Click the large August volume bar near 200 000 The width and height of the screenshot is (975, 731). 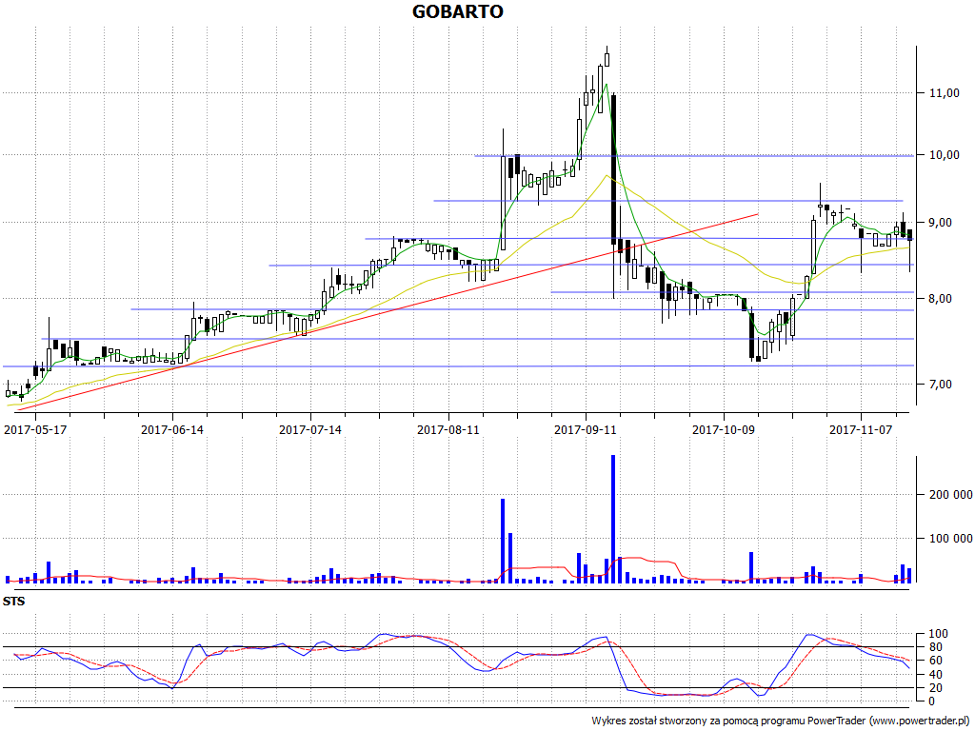click(503, 541)
